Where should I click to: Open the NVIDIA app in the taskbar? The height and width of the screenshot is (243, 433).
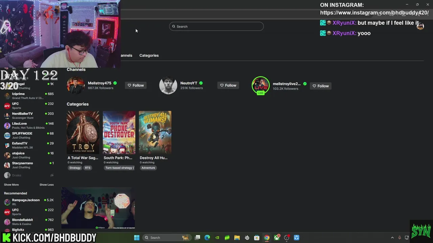tap(217, 238)
